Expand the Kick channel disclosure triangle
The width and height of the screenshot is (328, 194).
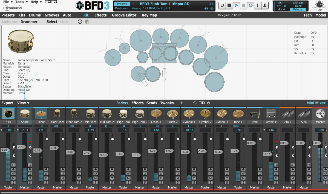[2, 130]
